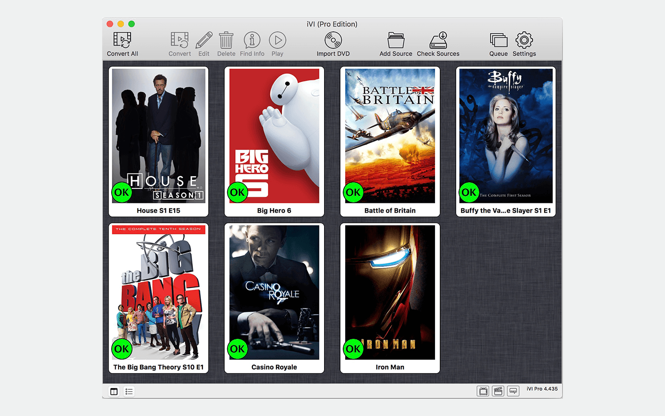The width and height of the screenshot is (665, 416).
Task: Select the House Season 1 poster
Action: click(159, 136)
